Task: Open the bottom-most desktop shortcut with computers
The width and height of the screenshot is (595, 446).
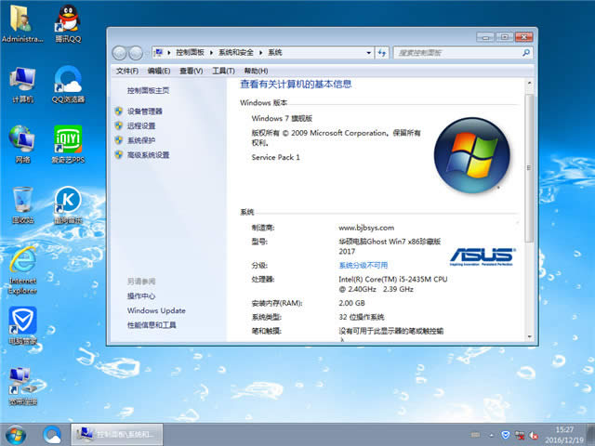Action: pyautogui.click(x=22, y=387)
